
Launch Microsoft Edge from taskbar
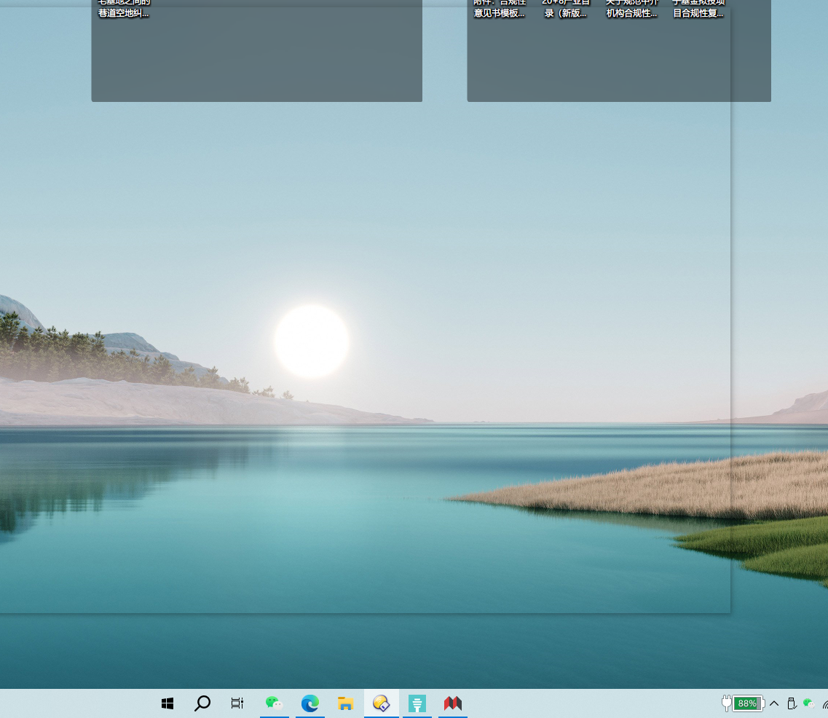pos(310,703)
